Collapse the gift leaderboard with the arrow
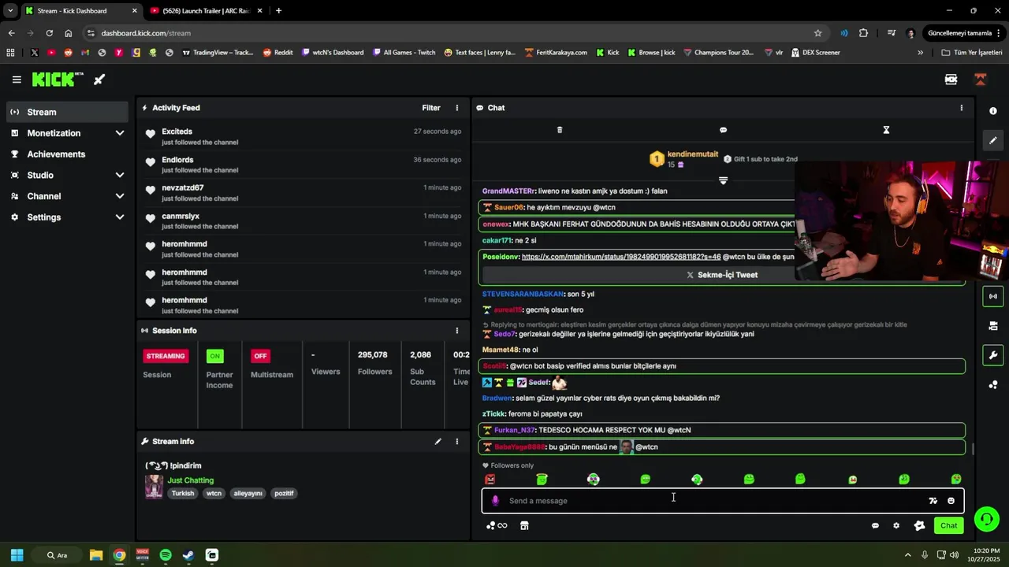The width and height of the screenshot is (1009, 567). [x=723, y=180]
